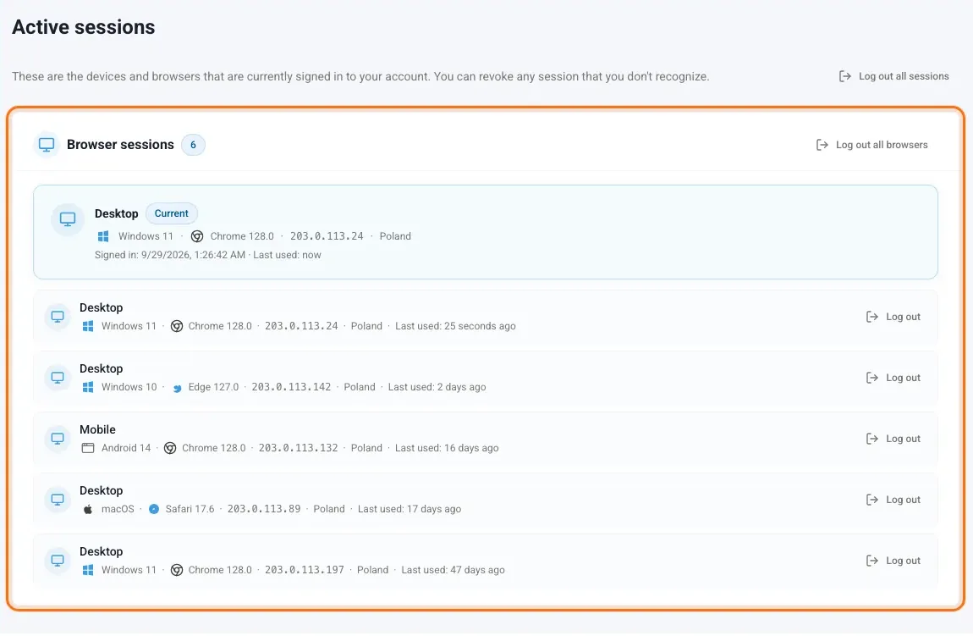Click Windows logo in the 47 days ago row
This screenshot has height=636, width=973.
pyautogui.click(x=88, y=570)
